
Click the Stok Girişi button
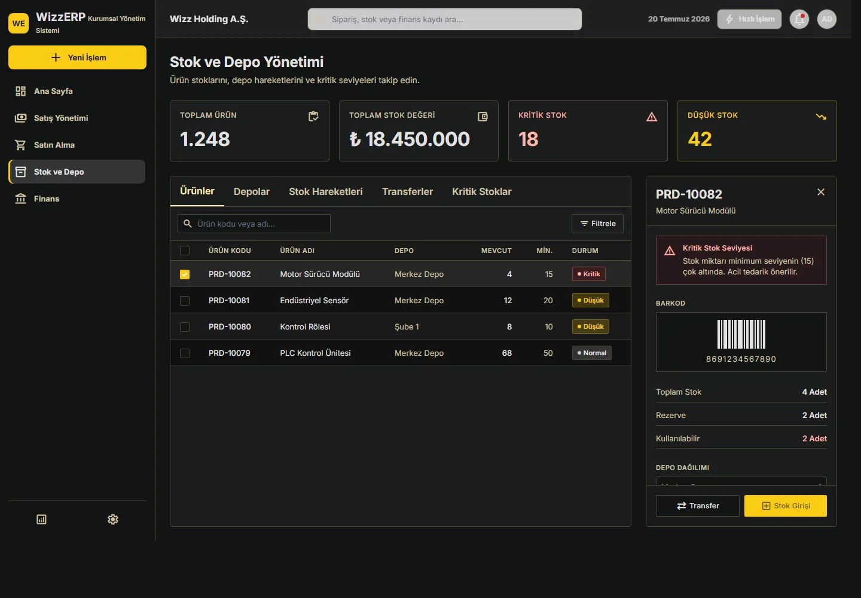tap(786, 506)
